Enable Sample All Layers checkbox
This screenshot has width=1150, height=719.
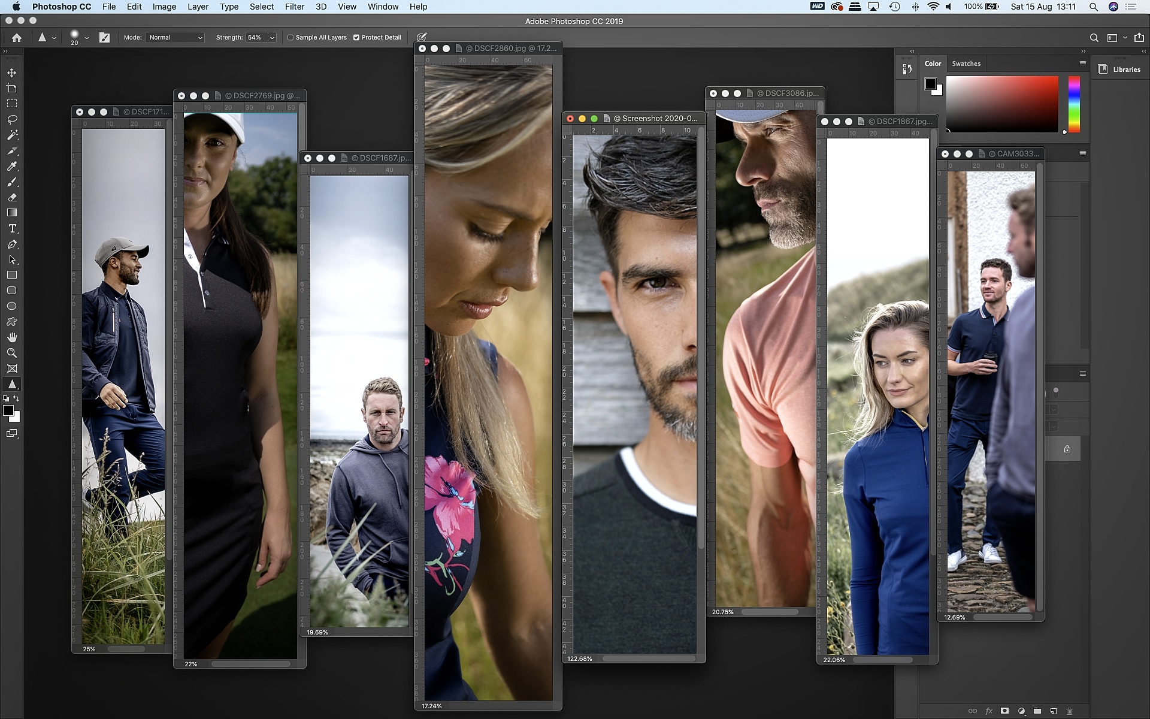click(290, 37)
